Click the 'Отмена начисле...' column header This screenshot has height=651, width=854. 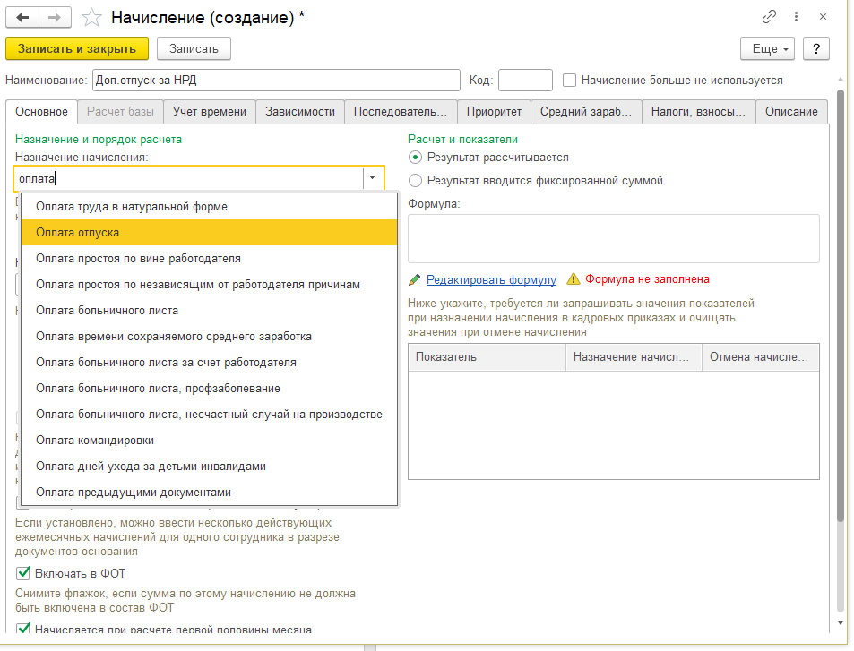[760, 357]
